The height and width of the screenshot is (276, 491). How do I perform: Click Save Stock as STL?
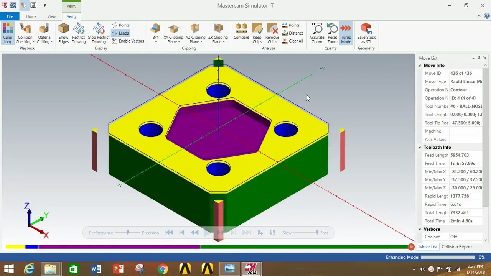[x=366, y=33]
